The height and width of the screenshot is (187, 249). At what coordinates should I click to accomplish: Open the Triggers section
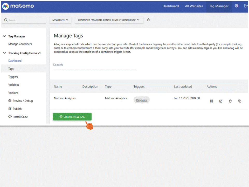[13, 77]
